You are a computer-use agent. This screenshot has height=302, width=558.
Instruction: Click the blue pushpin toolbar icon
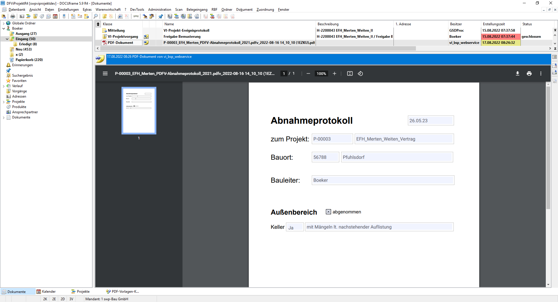pyautogui.click(x=160, y=16)
